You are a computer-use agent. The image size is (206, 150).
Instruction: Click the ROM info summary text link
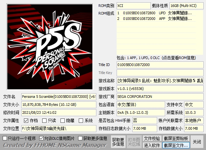[x=154, y=57]
